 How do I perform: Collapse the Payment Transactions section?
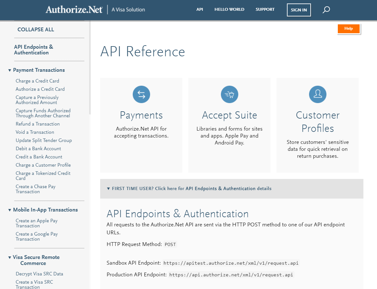(10, 70)
